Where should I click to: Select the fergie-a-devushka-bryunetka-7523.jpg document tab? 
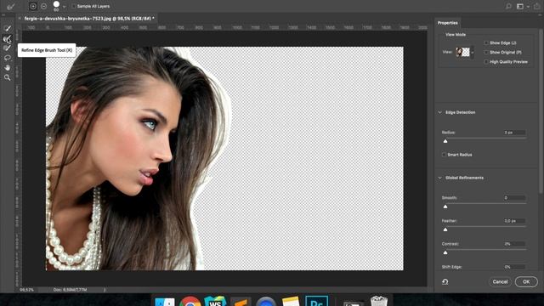89,19
